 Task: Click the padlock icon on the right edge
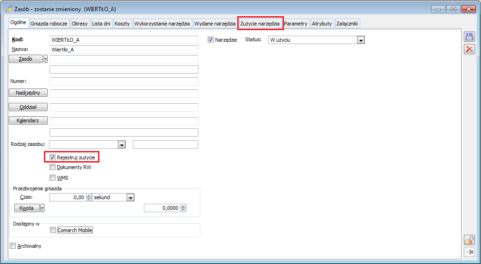pos(469,240)
